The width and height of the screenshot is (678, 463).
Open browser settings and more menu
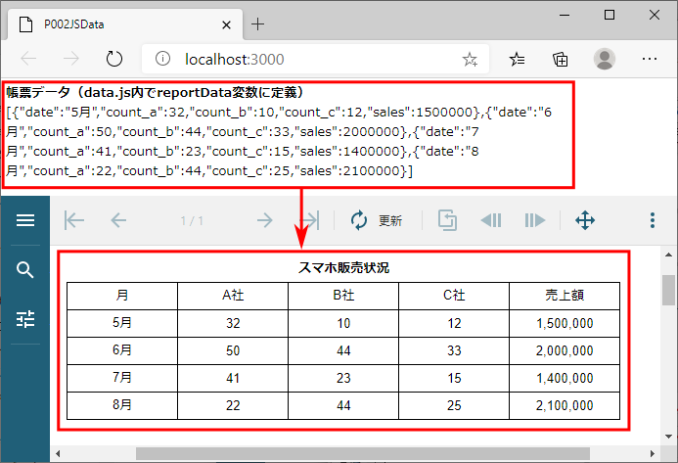pyautogui.click(x=650, y=59)
